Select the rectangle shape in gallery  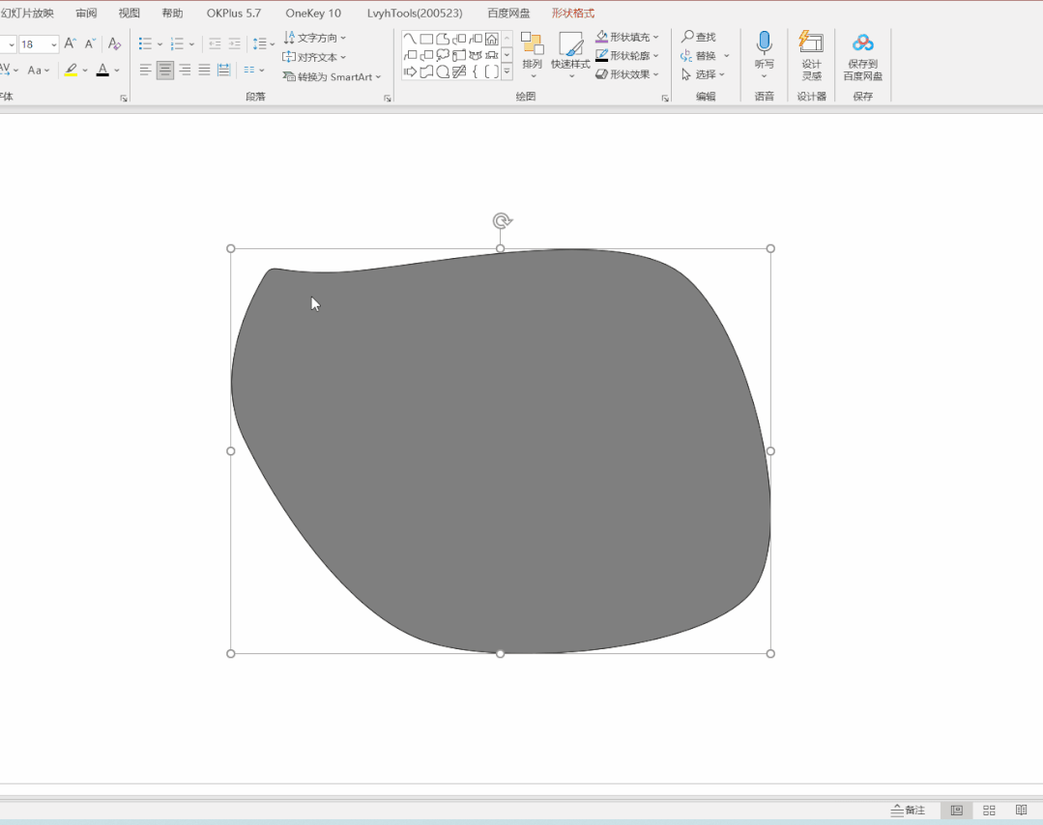[x=426, y=39]
